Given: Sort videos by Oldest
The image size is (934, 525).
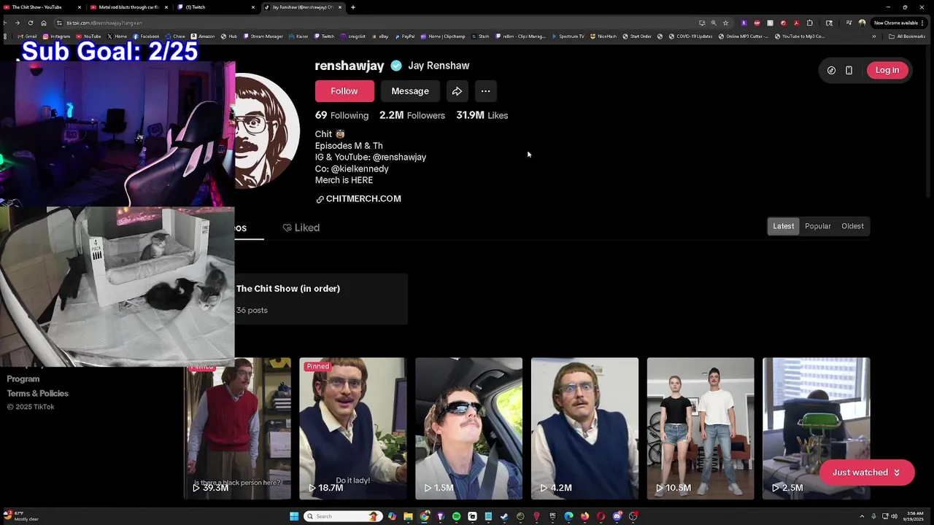Looking at the screenshot, I should (852, 226).
